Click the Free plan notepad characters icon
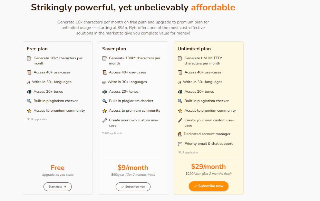 [x=29, y=58]
